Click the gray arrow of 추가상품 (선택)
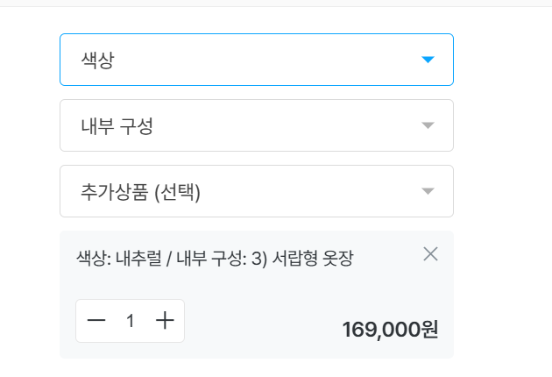This screenshot has height=377, width=552. coord(428,191)
